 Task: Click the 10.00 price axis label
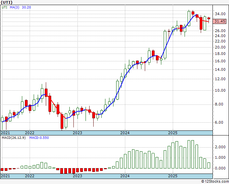tap(220, 90)
